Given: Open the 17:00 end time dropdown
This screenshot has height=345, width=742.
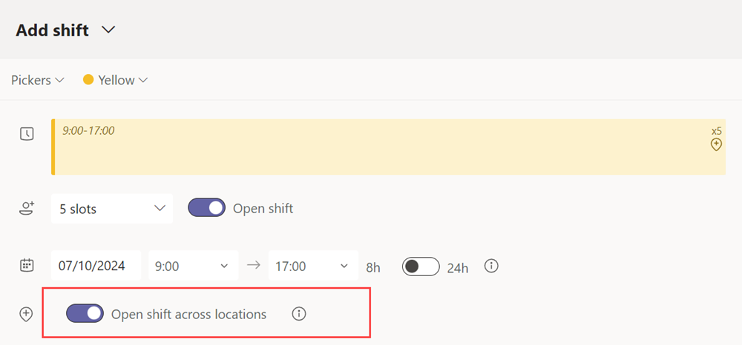Looking at the screenshot, I should 313,266.
